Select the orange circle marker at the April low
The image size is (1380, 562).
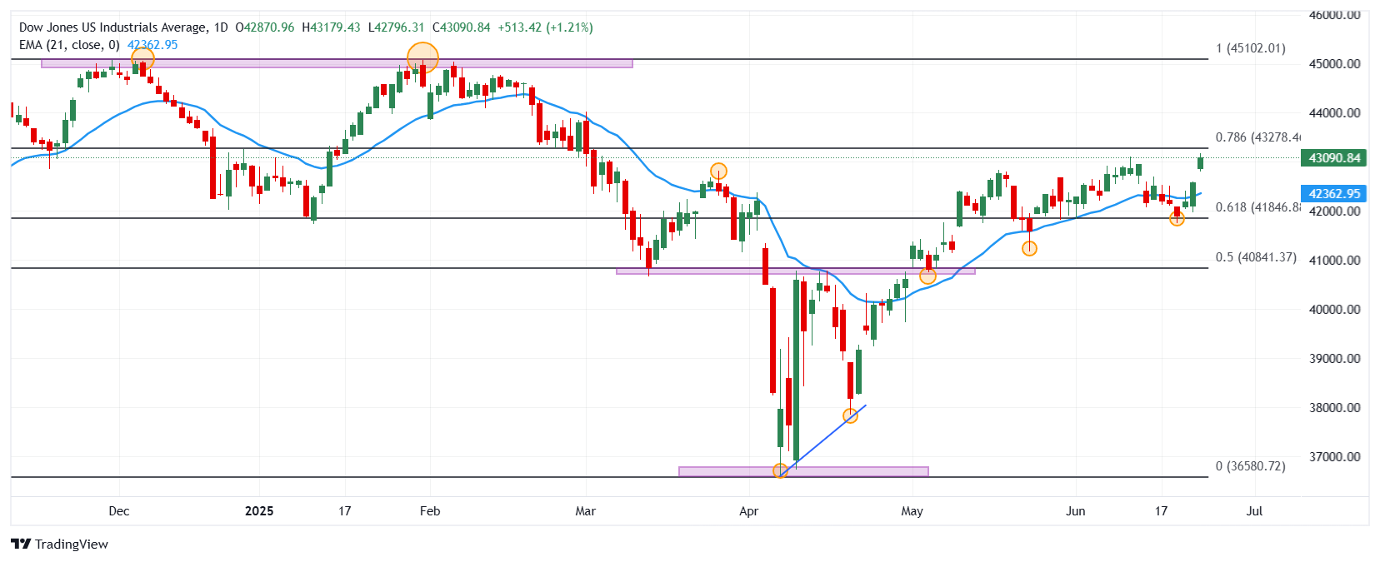780,471
